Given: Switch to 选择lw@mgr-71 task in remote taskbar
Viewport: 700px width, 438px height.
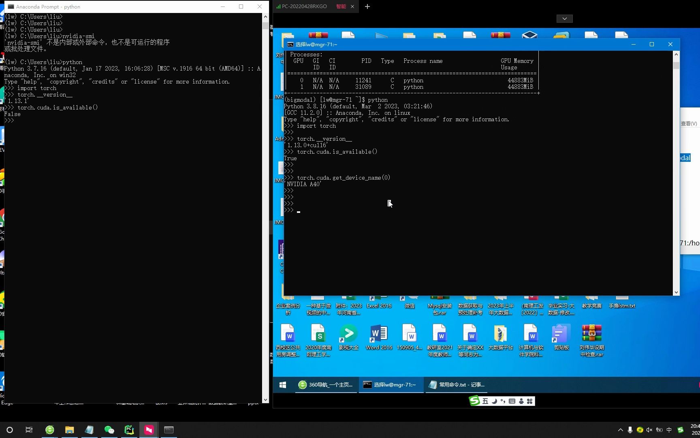Looking at the screenshot, I should pyautogui.click(x=391, y=385).
